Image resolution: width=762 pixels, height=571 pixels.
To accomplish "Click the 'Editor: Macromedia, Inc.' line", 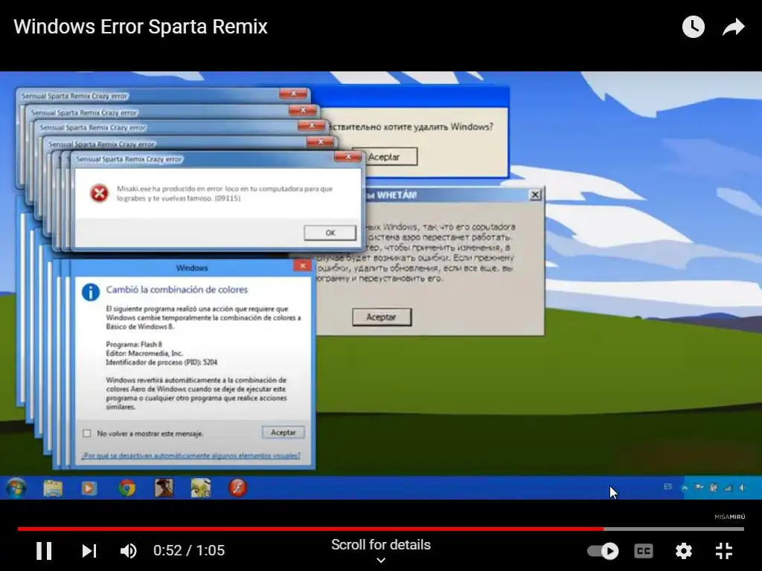I will 144,353.
